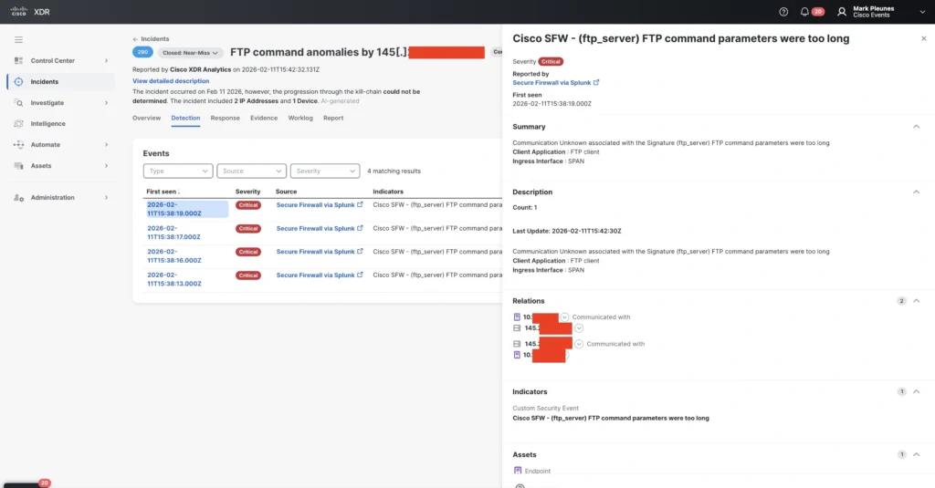Collapse the Assets section in details panel
The image size is (935, 488).
(916, 454)
